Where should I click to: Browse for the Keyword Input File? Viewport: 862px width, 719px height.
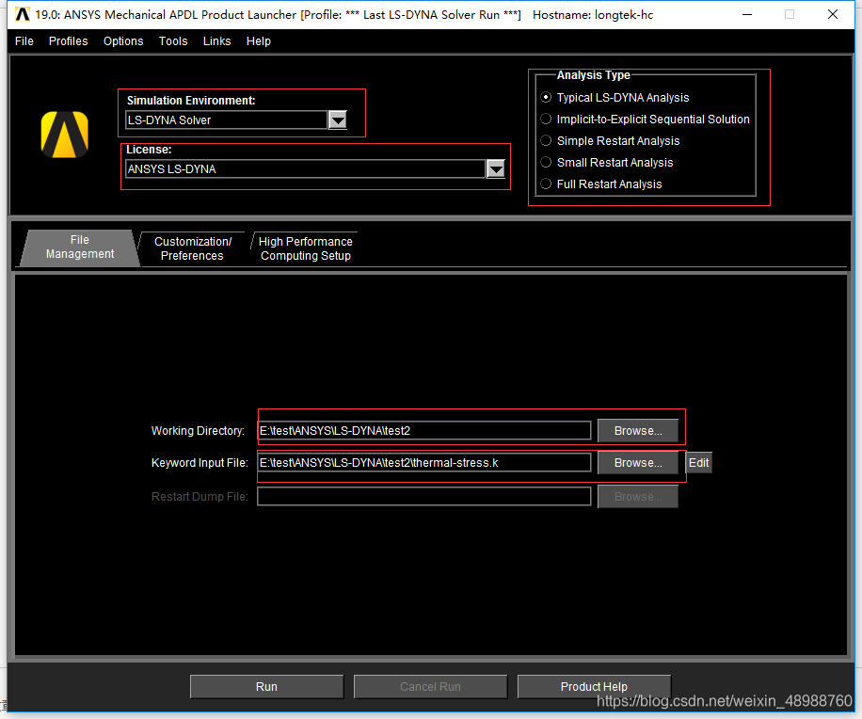click(x=638, y=463)
